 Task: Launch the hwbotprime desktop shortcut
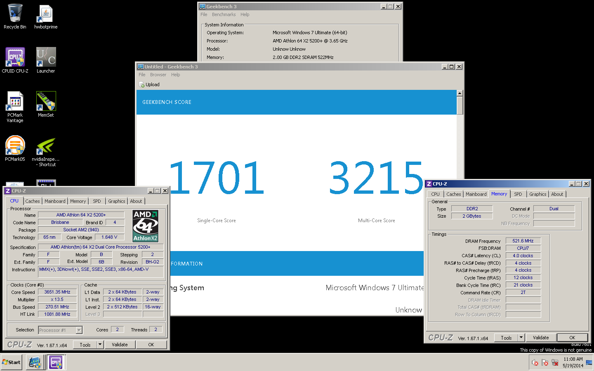point(46,16)
